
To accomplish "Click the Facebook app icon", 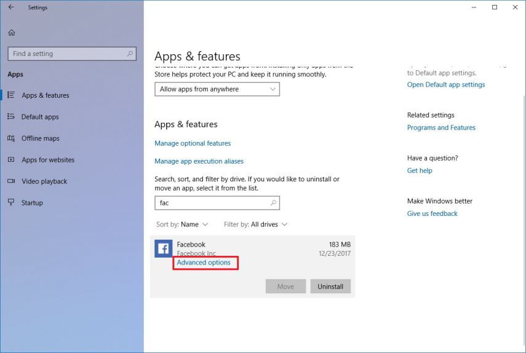I will pyautogui.click(x=164, y=248).
